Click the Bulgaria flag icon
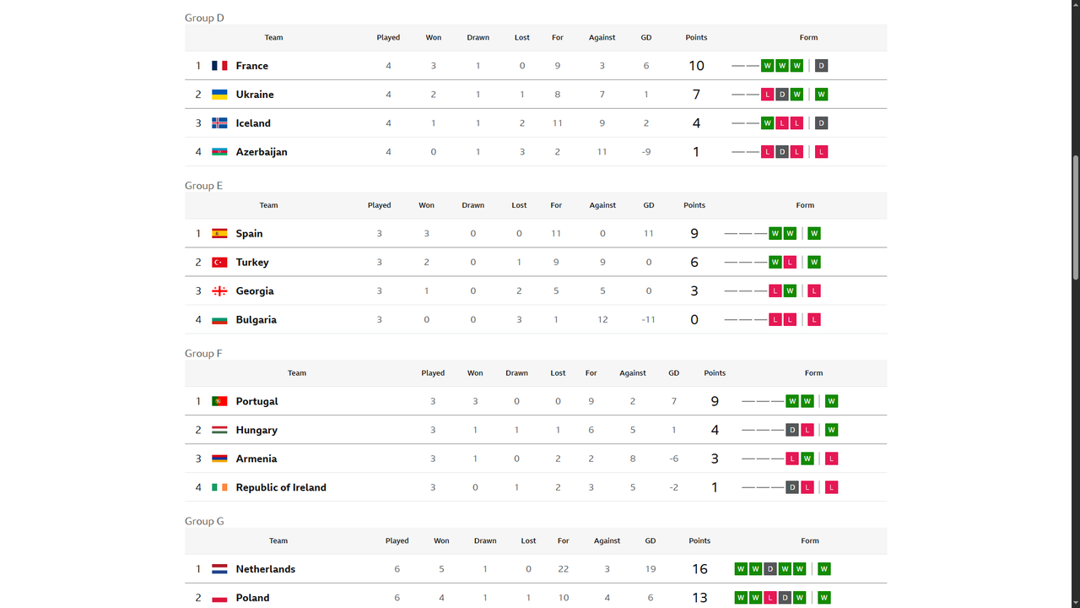Image resolution: width=1080 pixels, height=608 pixels. [x=219, y=320]
